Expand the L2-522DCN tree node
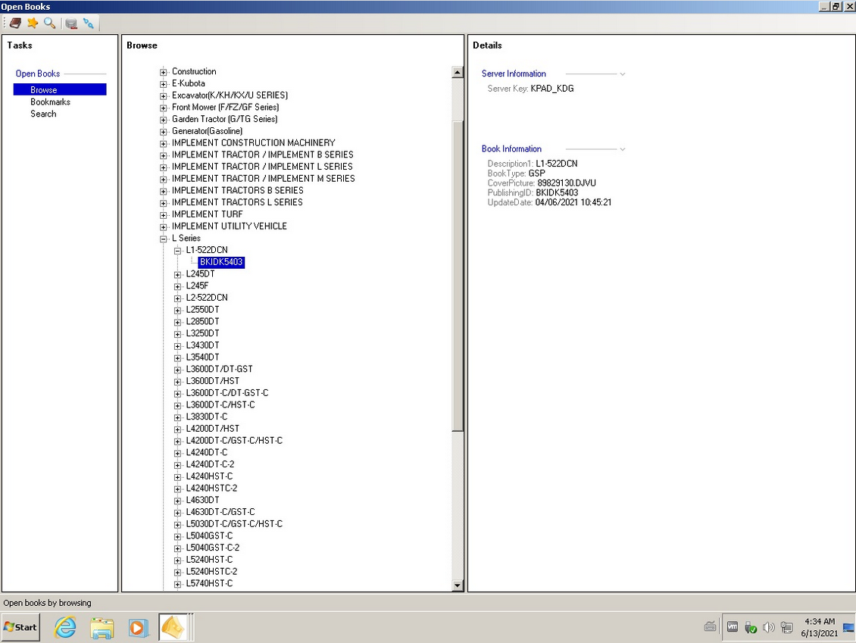This screenshot has height=643, width=856. [x=177, y=298]
